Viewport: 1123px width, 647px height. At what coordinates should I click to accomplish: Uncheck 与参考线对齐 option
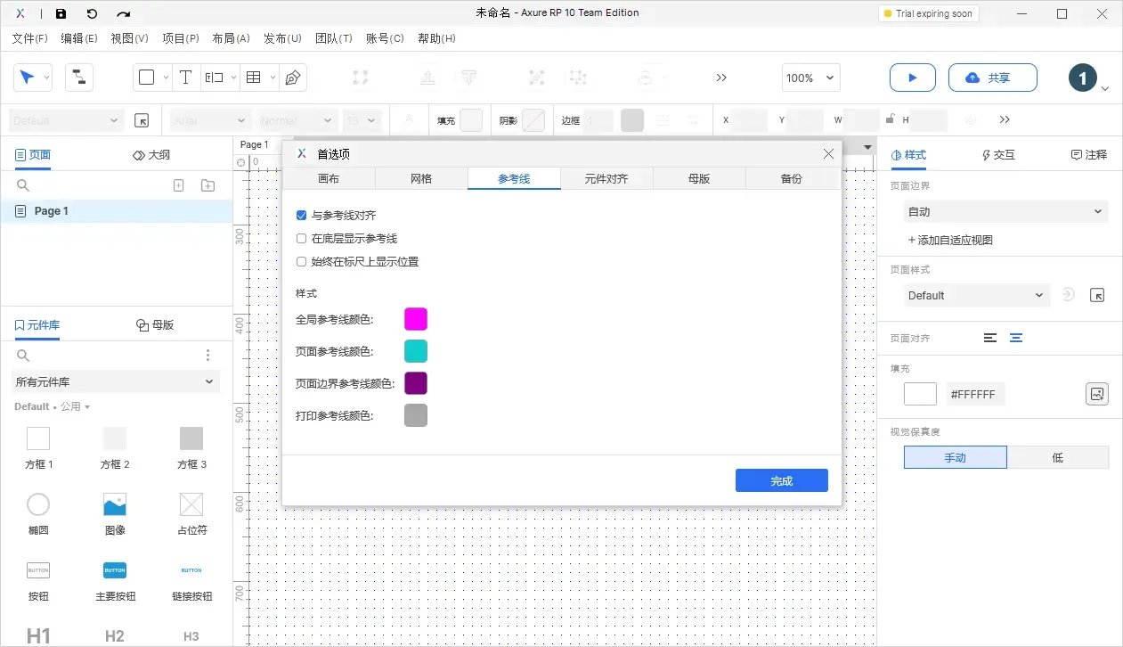click(x=301, y=215)
